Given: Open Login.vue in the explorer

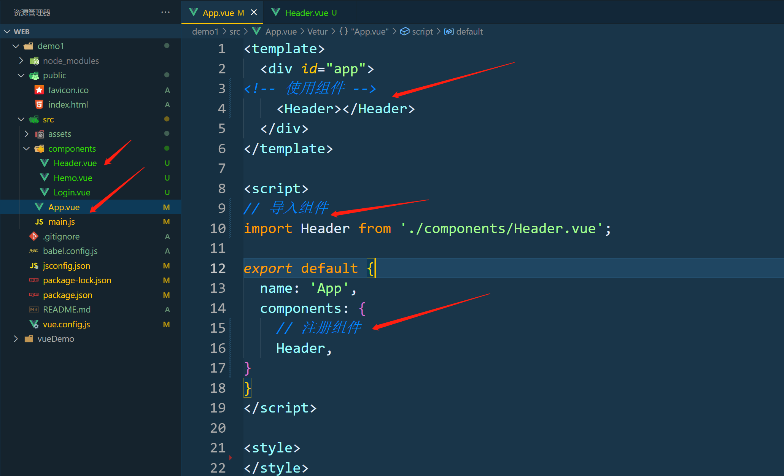Looking at the screenshot, I should [72, 192].
